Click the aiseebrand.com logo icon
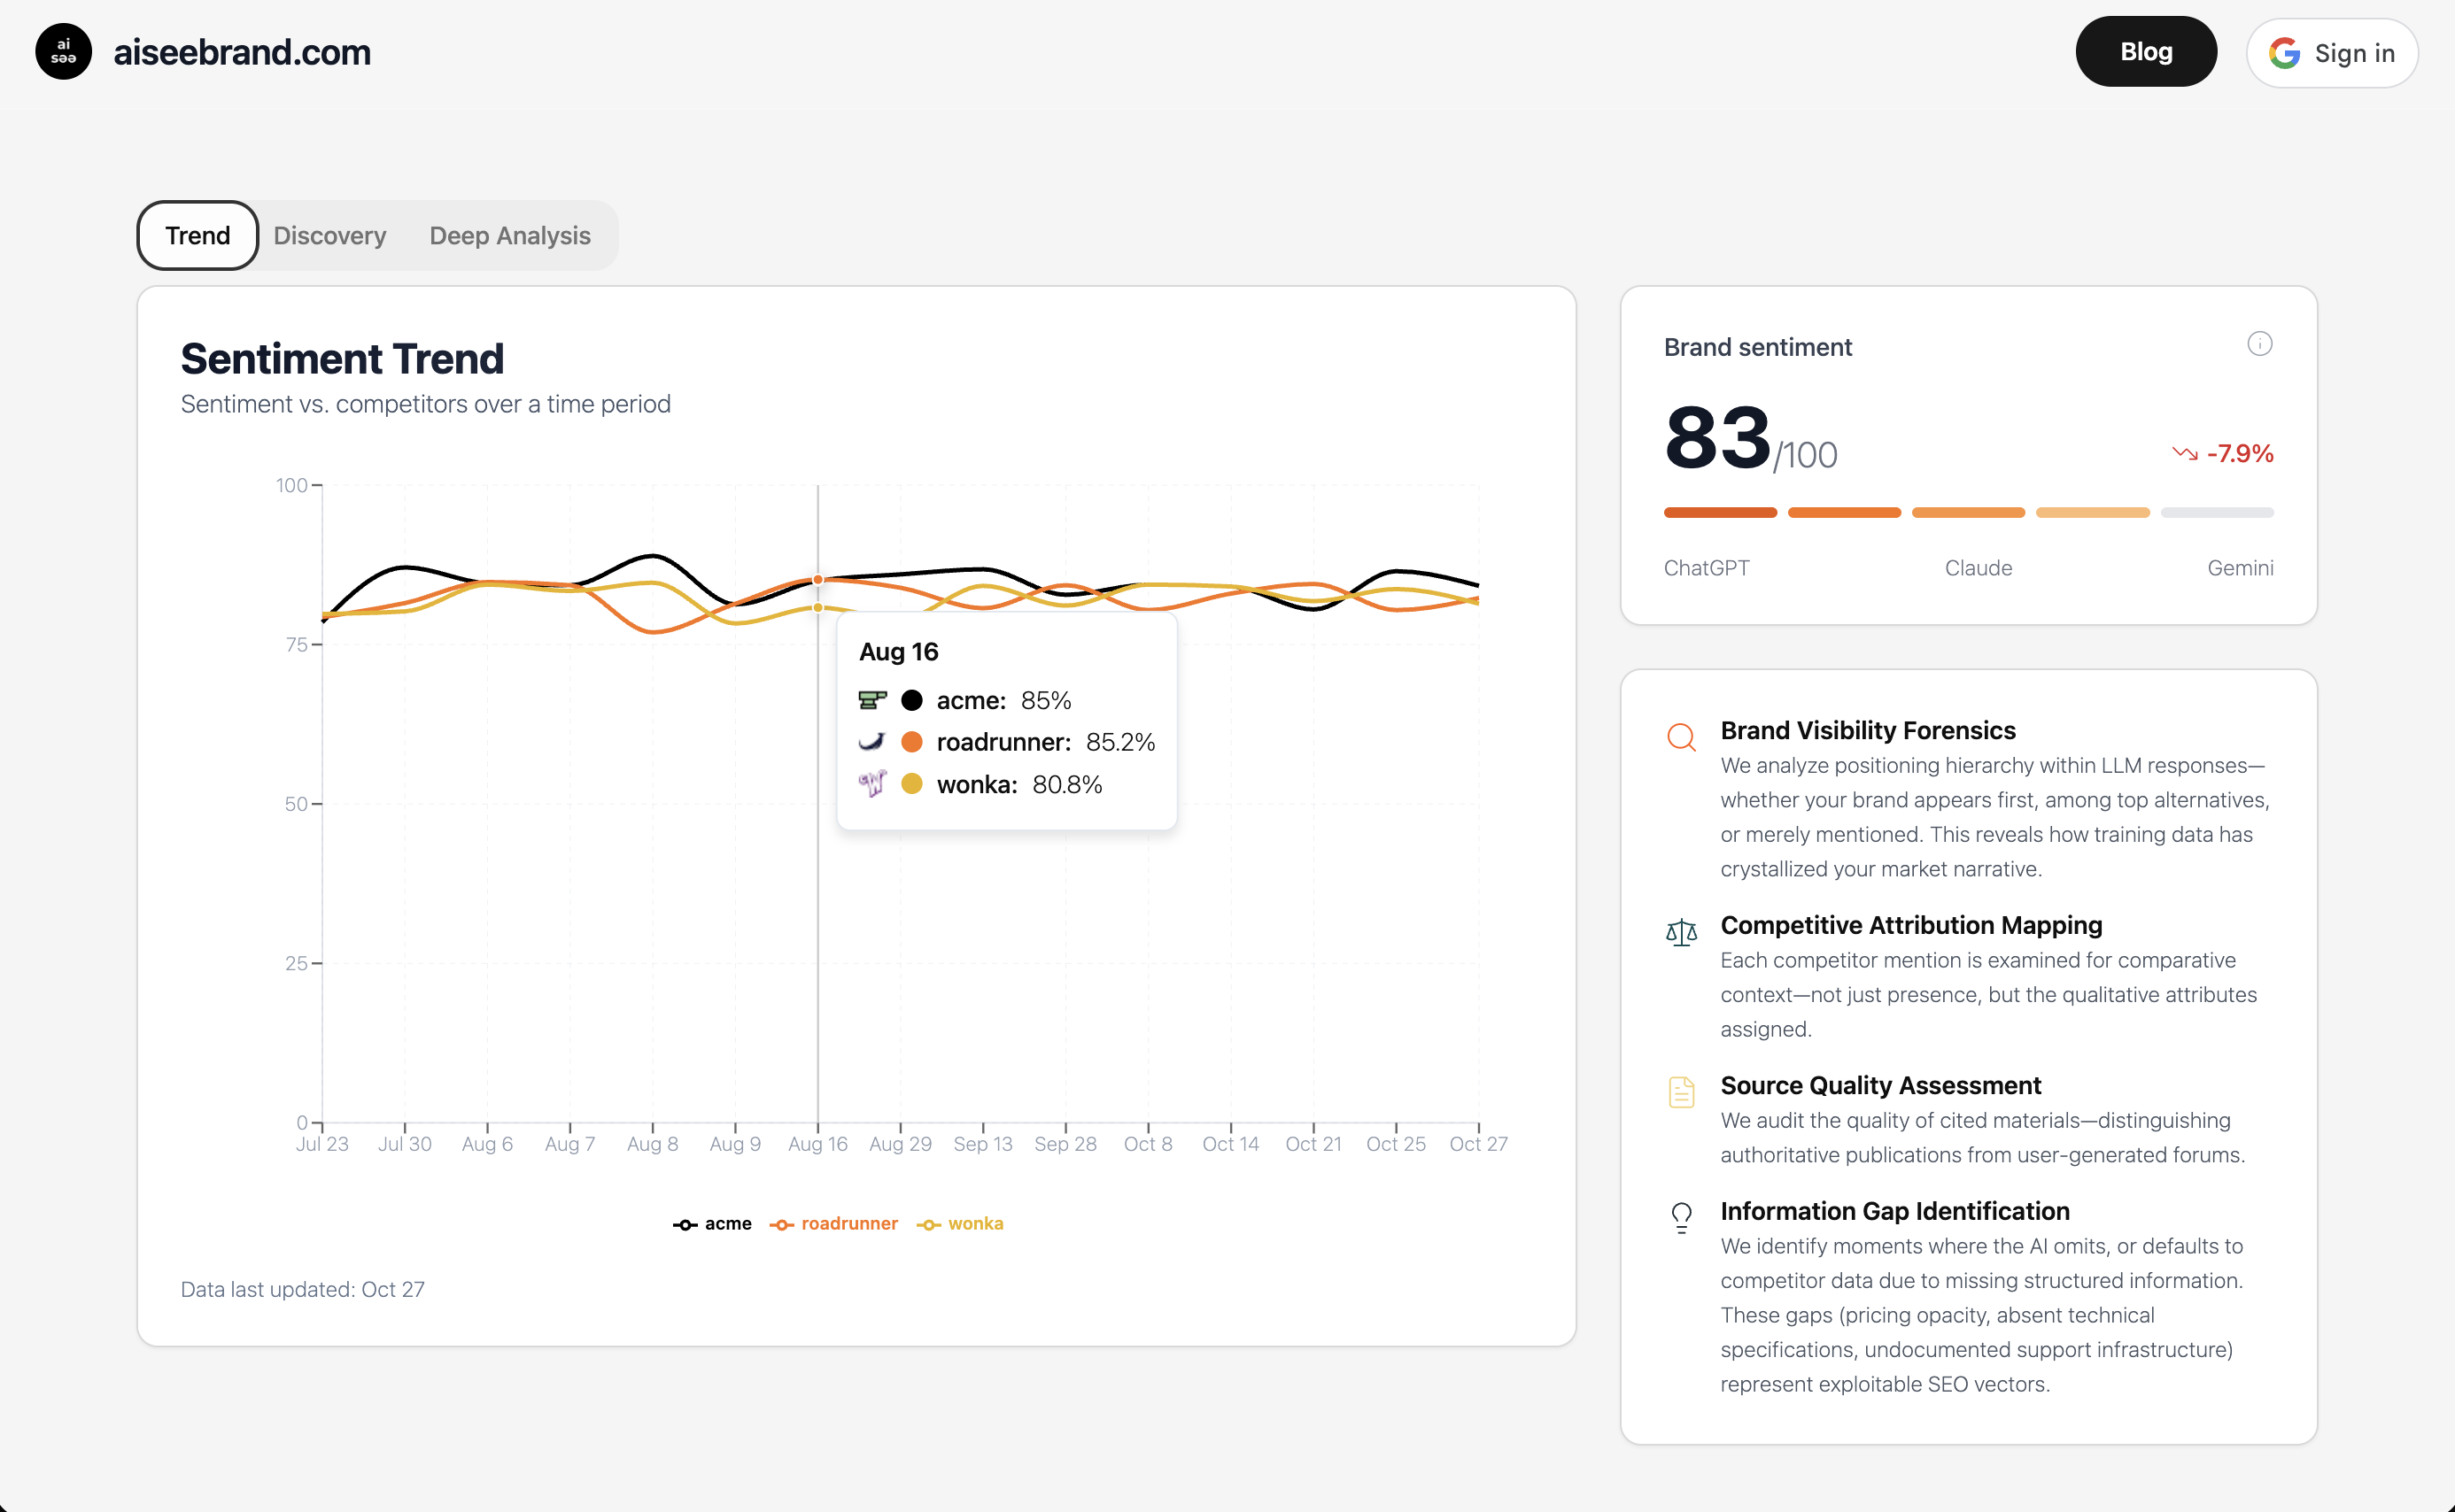2455x1512 pixels. point(63,51)
